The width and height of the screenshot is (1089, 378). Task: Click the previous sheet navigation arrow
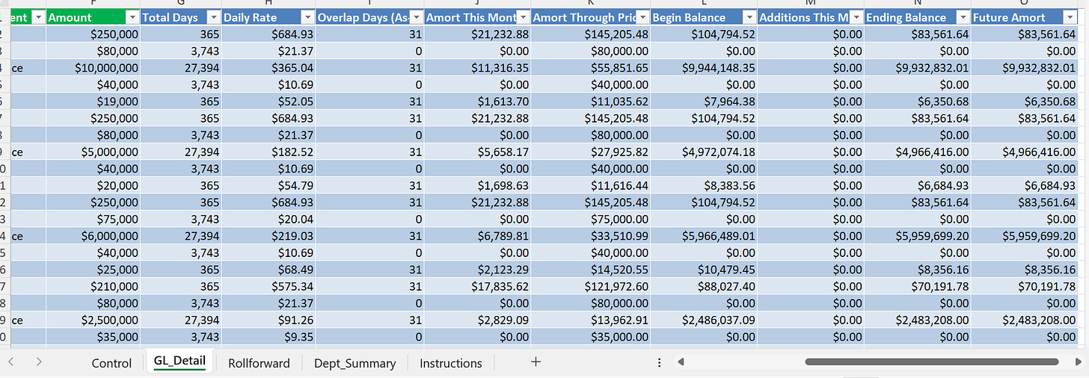[x=10, y=362]
